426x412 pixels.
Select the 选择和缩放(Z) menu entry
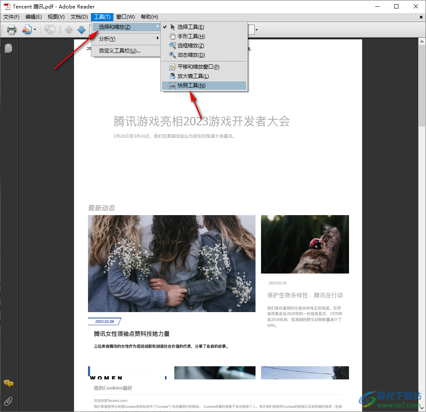point(126,27)
